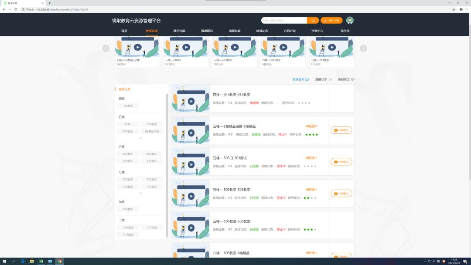Expand more rooms under 七楼
The height and width of the screenshot is (265, 471).
(x=140, y=193)
